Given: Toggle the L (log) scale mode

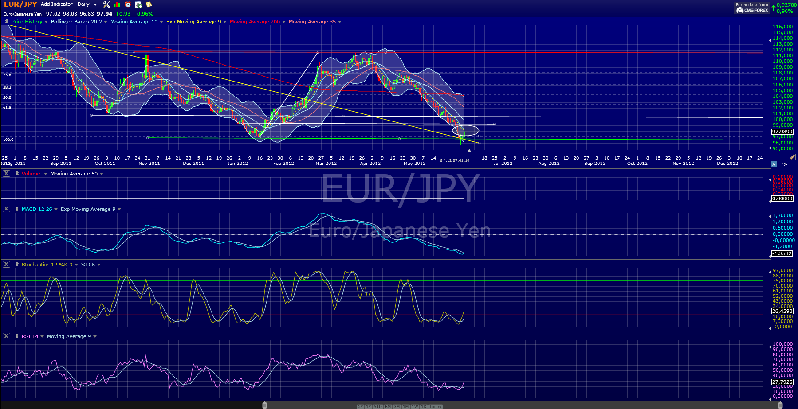Looking at the screenshot, I should (779, 164).
